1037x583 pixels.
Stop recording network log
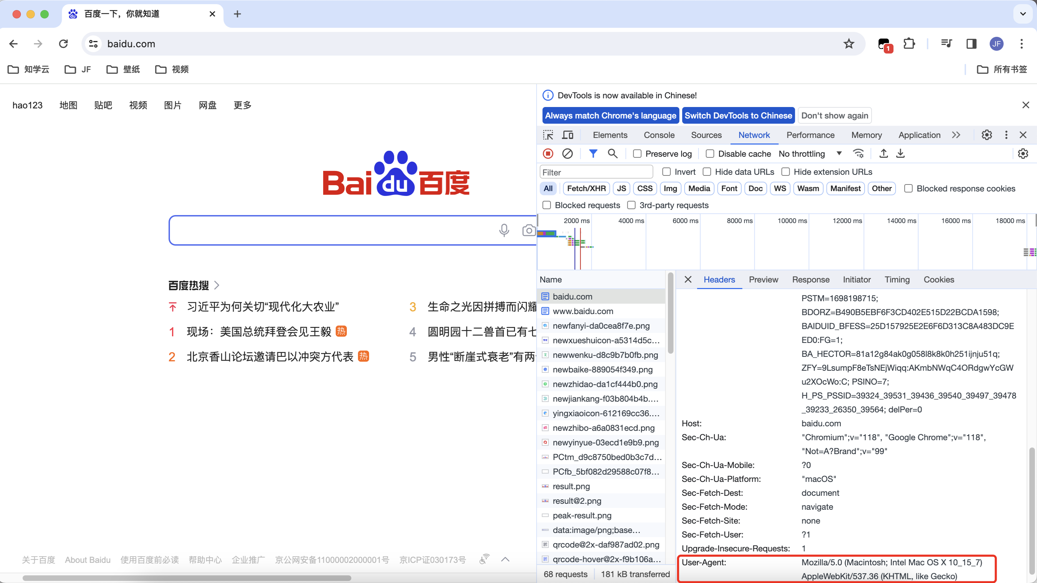coord(548,154)
